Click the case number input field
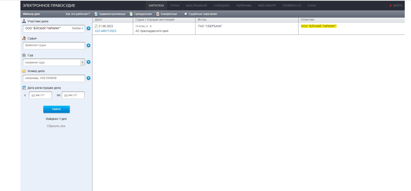Screen dimensions: 411x191 (x=54, y=78)
